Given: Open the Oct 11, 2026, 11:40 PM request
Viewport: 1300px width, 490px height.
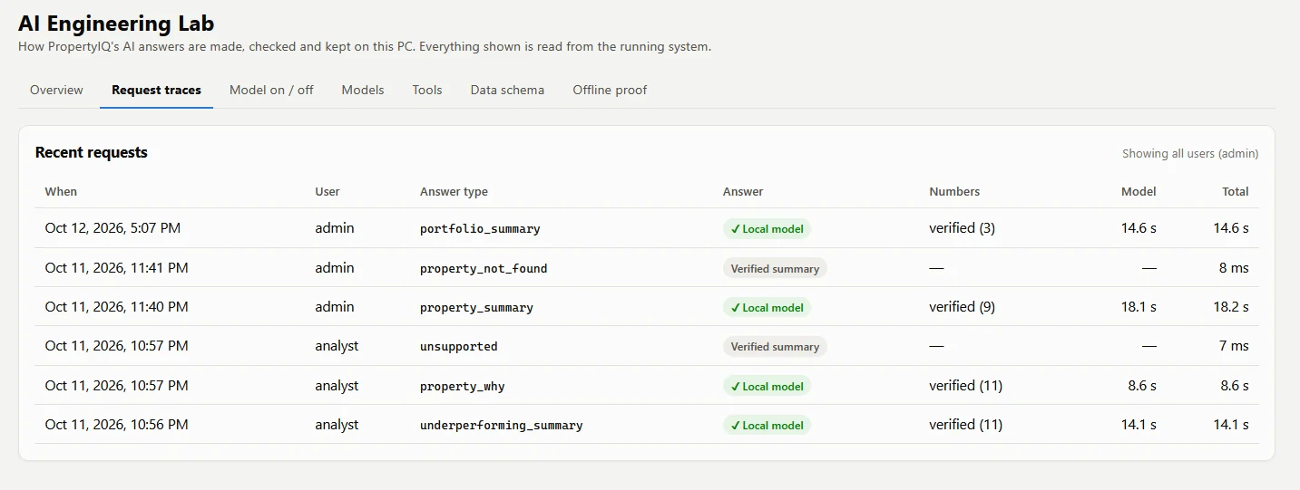Looking at the screenshot, I should pyautogui.click(x=647, y=307).
